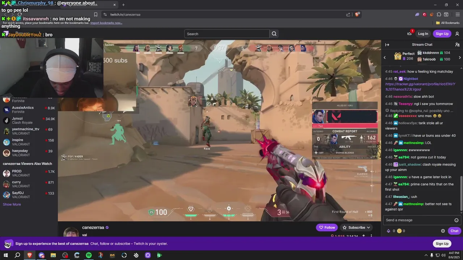Open the All Bookmarks folder

pos(448,23)
